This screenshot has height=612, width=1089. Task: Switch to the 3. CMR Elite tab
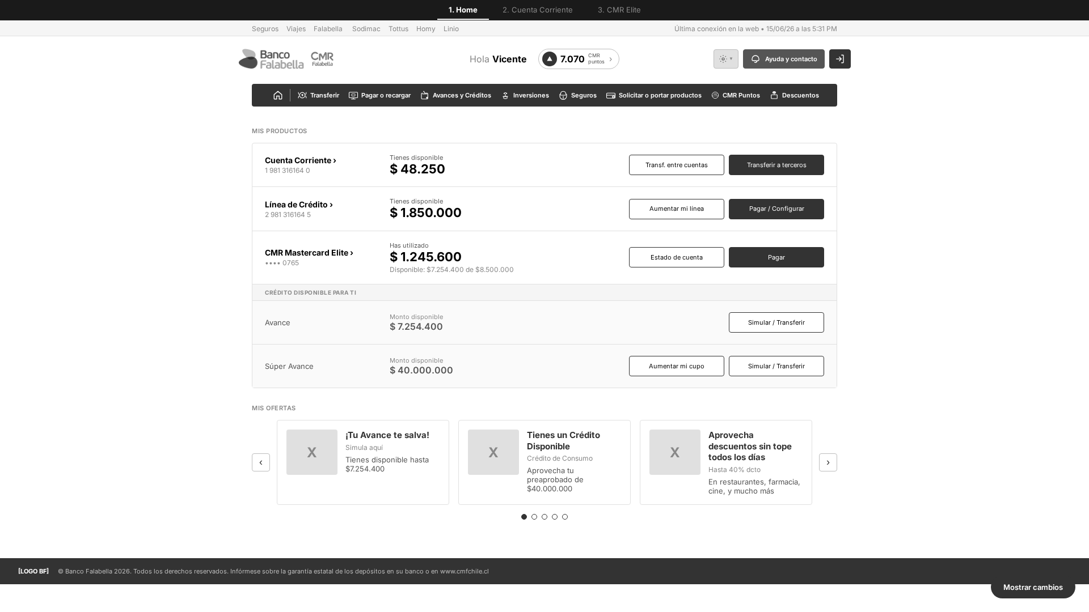point(619,10)
